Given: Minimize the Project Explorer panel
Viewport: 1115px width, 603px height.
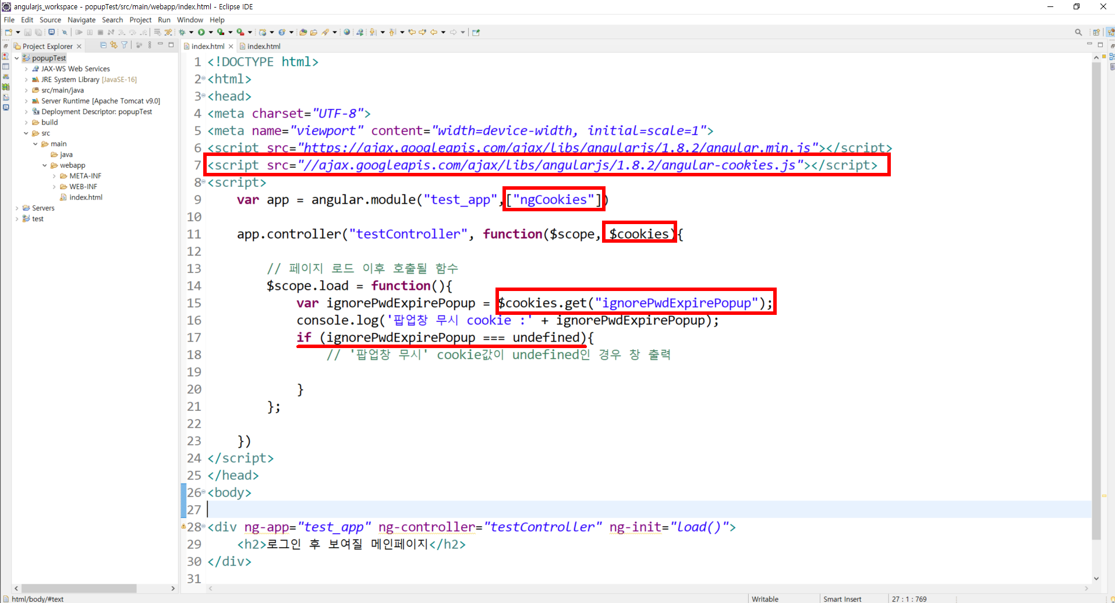Looking at the screenshot, I should tap(160, 44).
